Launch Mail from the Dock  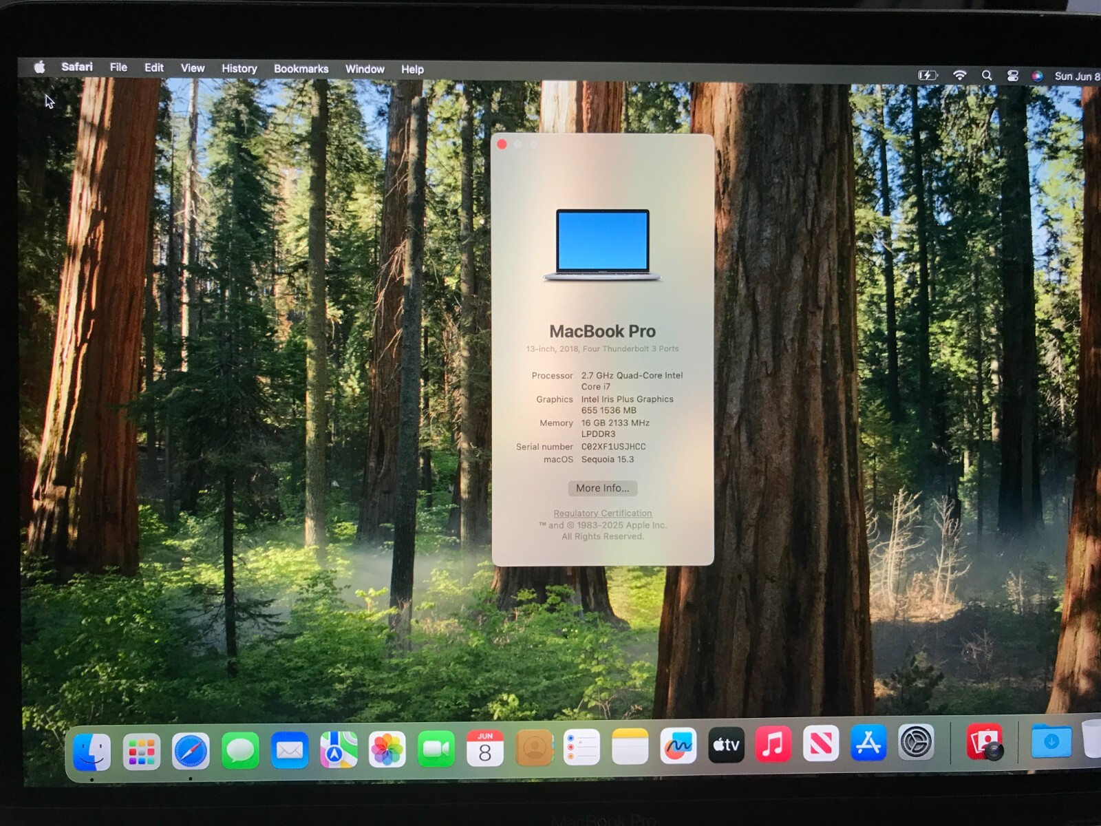pyautogui.click(x=290, y=750)
